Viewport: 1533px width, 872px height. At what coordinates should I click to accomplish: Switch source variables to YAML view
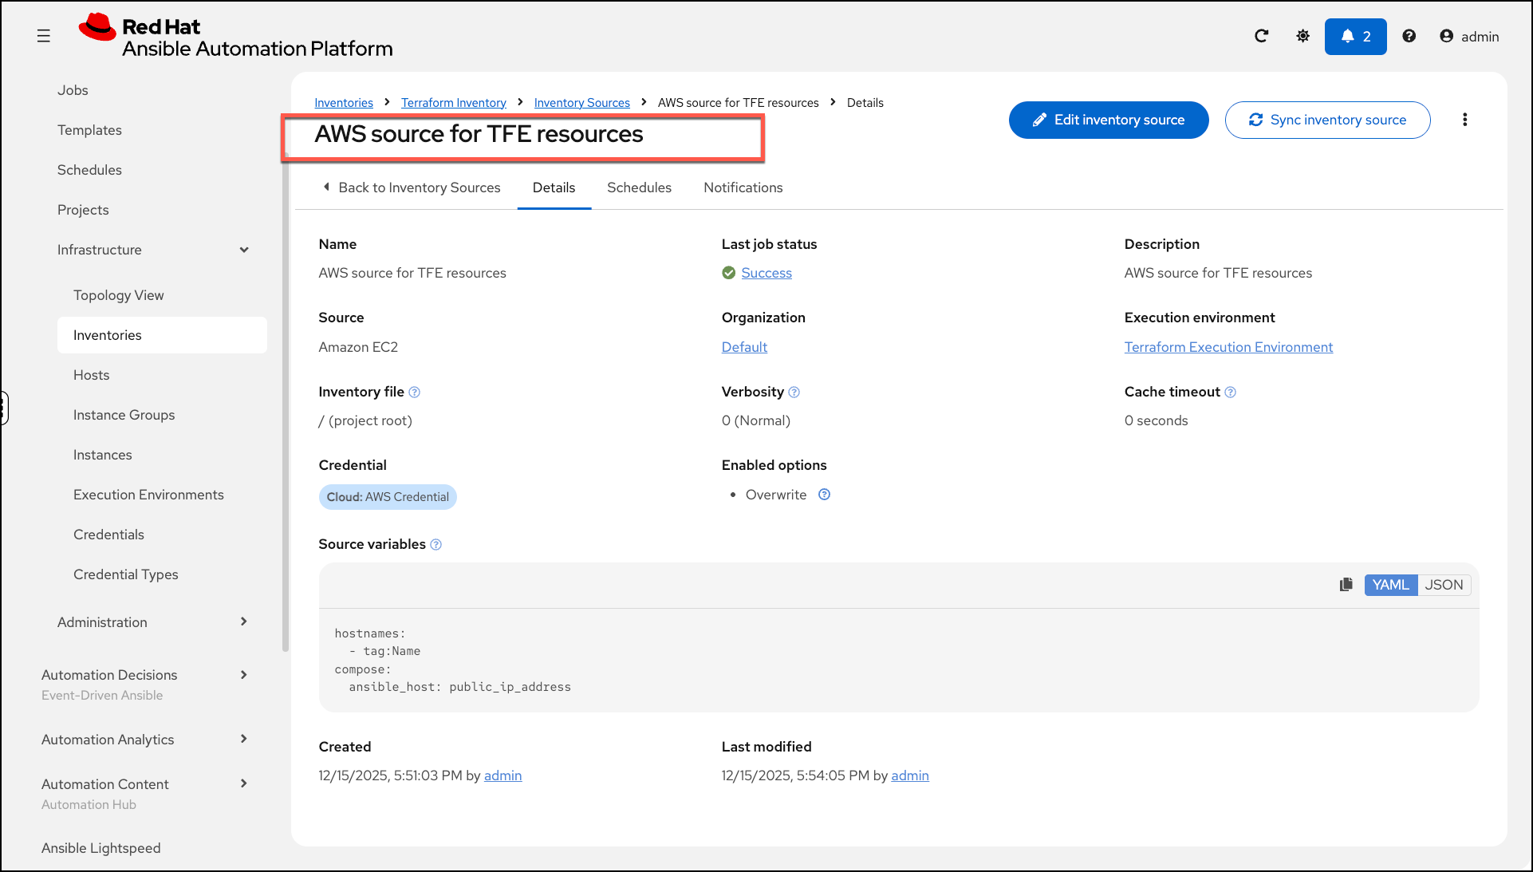click(1390, 585)
